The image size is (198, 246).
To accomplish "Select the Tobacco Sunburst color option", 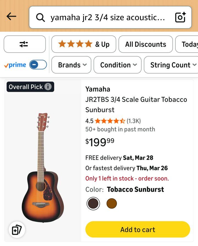I will pyautogui.click(x=93, y=204).
